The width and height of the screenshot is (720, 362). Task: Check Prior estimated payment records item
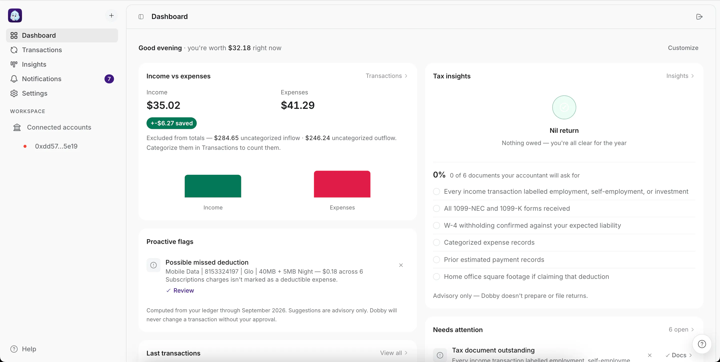pyautogui.click(x=436, y=260)
